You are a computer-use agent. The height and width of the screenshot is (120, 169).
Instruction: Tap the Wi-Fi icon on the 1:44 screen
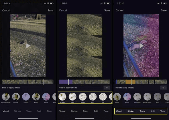[x=48, y=3]
